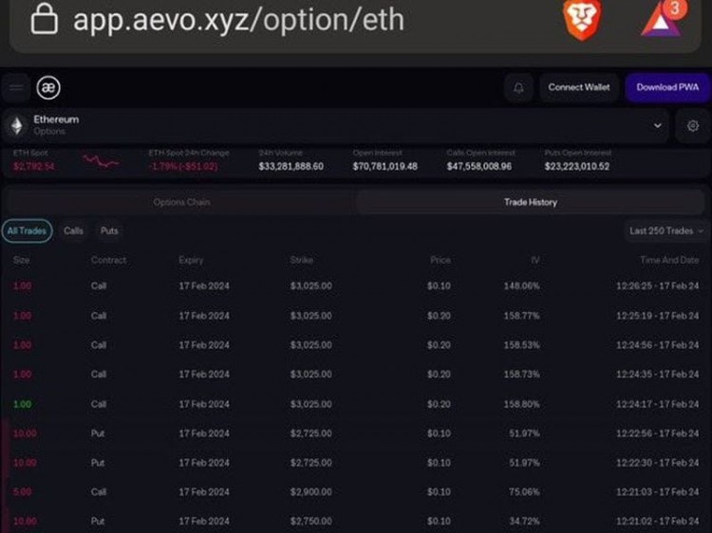Click the IV value 34.72%

click(x=524, y=522)
